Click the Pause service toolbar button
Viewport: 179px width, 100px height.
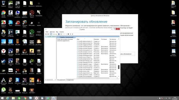click(70, 34)
